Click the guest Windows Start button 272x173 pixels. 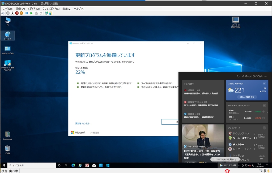point(4,165)
